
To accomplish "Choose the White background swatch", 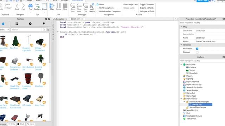I will [x=12, y=124].
